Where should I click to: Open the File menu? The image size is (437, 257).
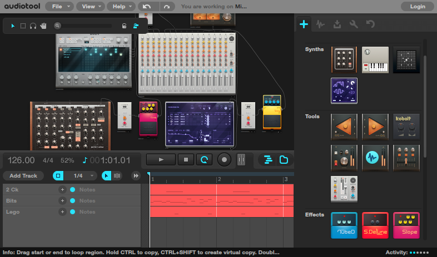click(59, 7)
